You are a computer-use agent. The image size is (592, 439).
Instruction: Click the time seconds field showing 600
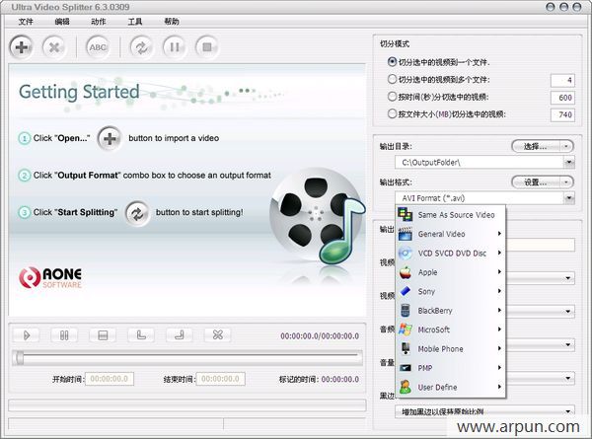click(x=562, y=98)
